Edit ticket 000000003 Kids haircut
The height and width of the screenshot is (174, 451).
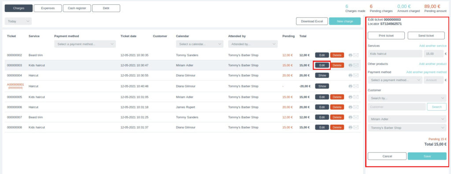tap(322, 65)
